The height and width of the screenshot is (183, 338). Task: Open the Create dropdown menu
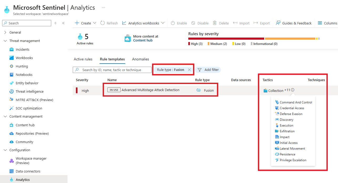(x=86, y=23)
